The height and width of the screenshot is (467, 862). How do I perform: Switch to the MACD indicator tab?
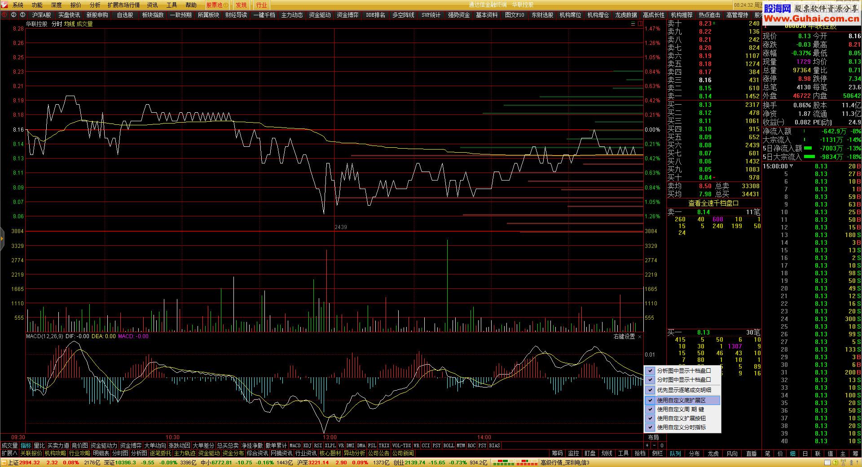295,445
